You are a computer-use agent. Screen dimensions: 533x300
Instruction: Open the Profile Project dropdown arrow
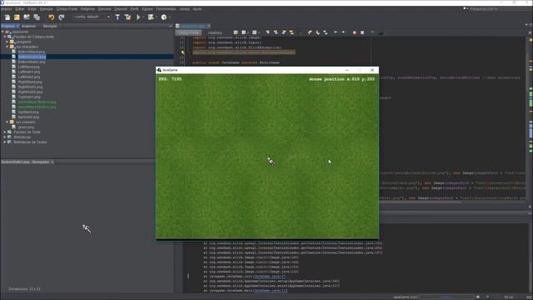169,17
